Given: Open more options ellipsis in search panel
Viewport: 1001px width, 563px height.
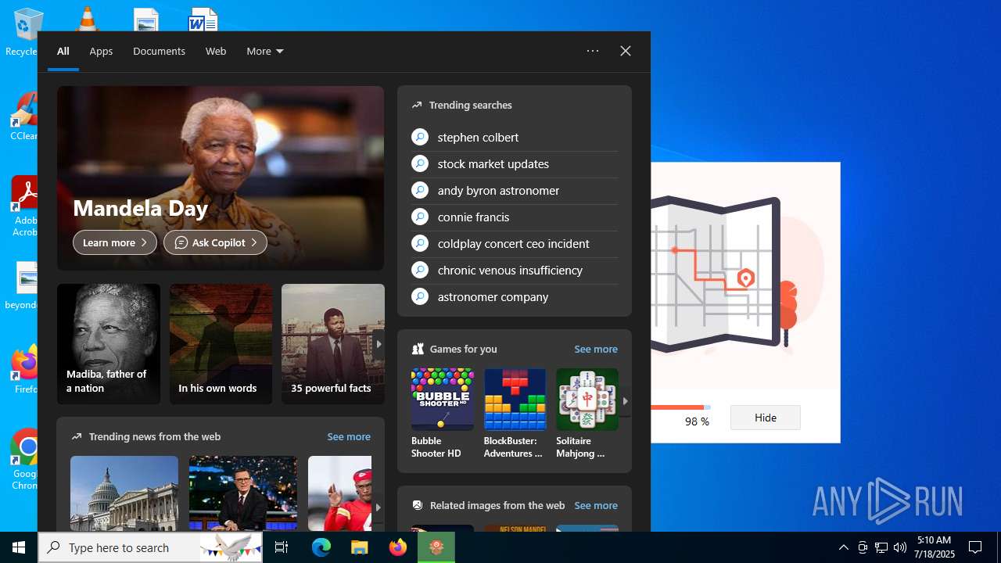Looking at the screenshot, I should (x=593, y=51).
